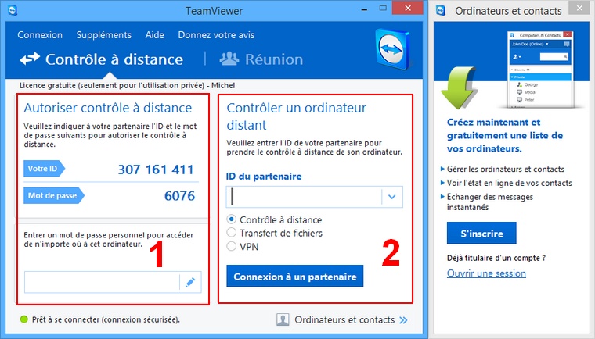Image resolution: width=595 pixels, height=339 pixels.
Task: Click the double chevron after Ordinateurs et contacts
Action: click(403, 320)
